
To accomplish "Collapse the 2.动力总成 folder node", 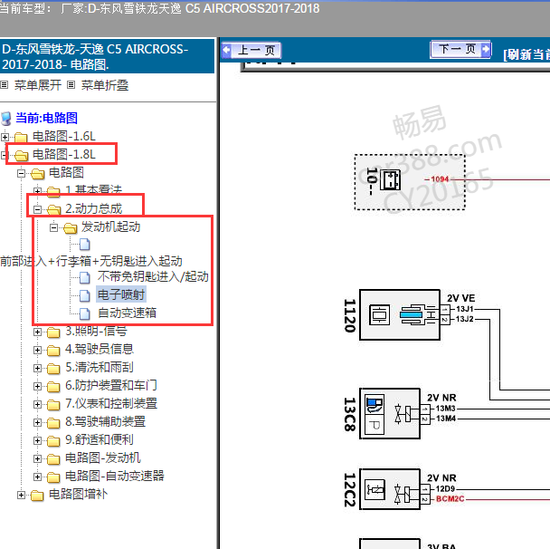I will point(37,209).
